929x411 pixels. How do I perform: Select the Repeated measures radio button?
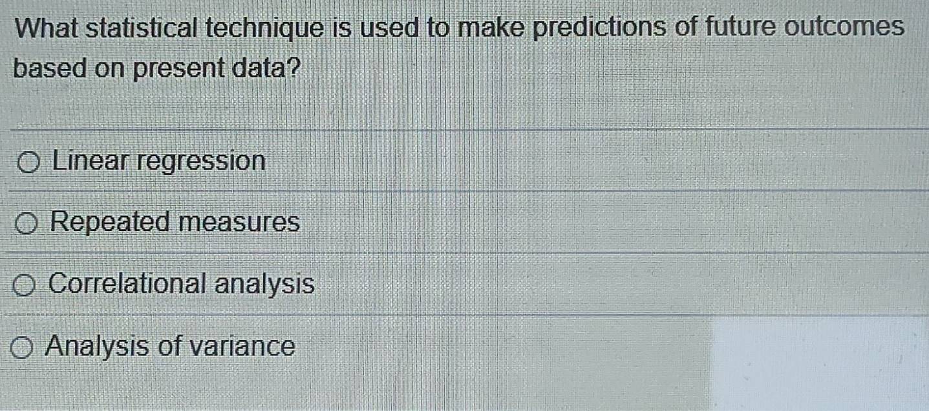[x=27, y=224]
